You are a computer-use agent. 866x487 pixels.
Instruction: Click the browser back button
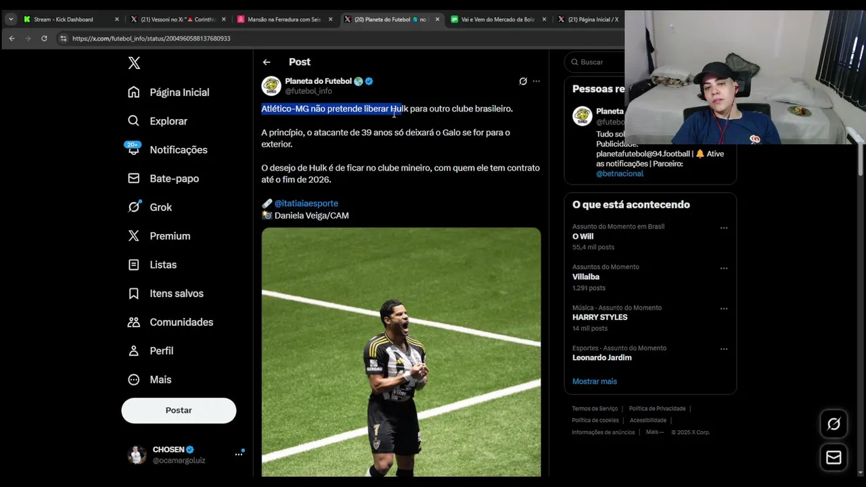(x=12, y=39)
